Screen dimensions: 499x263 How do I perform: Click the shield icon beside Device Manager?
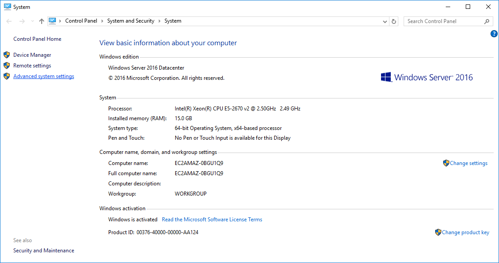coord(6,55)
